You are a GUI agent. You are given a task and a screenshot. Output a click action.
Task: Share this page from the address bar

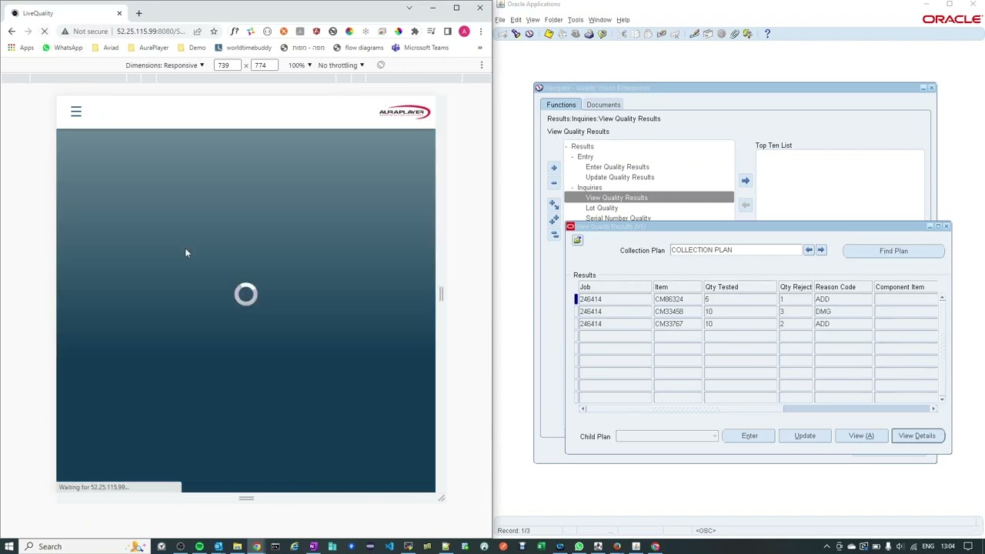tap(198, 32)
